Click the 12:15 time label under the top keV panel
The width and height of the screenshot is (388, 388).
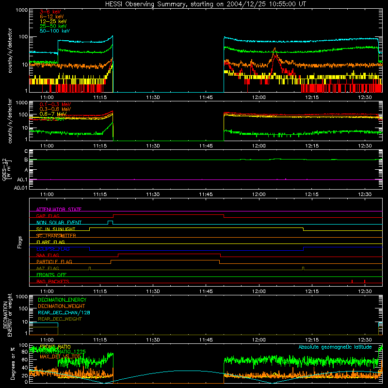[x=312, y=97]
